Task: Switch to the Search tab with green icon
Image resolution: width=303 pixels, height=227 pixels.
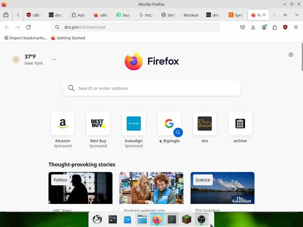Action: [123, 15]
